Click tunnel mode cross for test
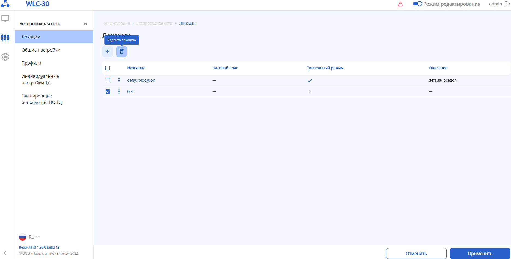Image resolution: width=511 pixels, height=259 pixels. tap(310, 91)
